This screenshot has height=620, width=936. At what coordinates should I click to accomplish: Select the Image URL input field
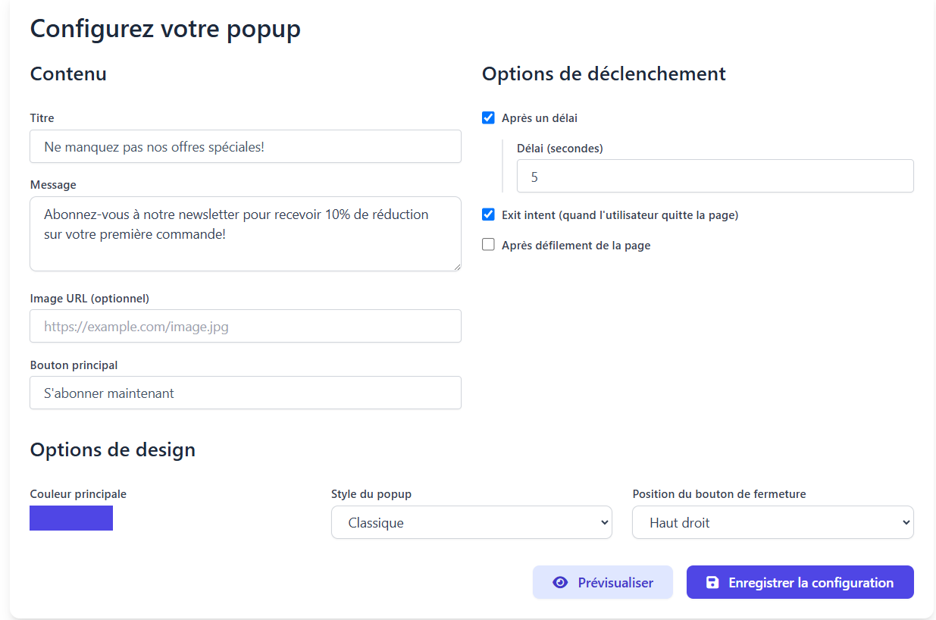click(x=246, y=326)
